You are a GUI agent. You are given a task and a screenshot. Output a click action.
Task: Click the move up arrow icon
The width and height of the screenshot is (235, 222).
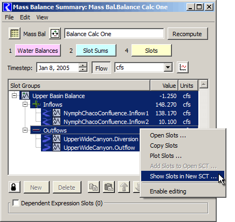click(x=124, y=187)
